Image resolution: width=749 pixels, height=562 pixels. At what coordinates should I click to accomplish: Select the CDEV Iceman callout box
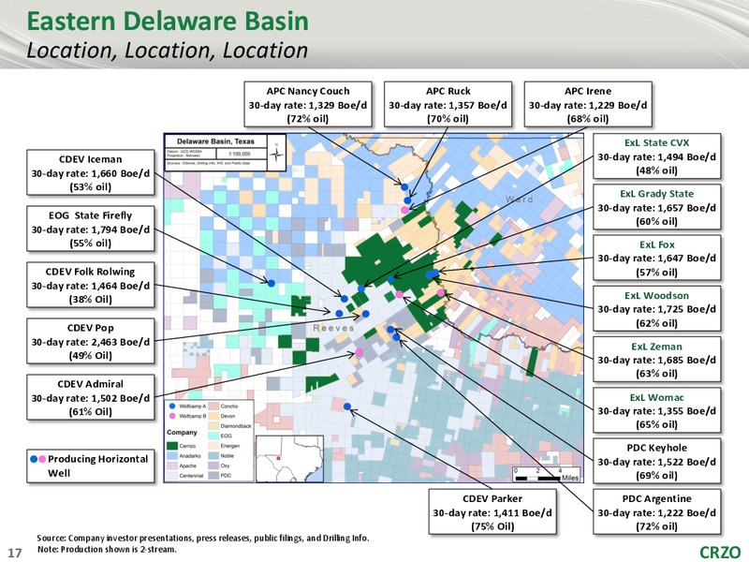pyautogui.click(x=90, y=172)
